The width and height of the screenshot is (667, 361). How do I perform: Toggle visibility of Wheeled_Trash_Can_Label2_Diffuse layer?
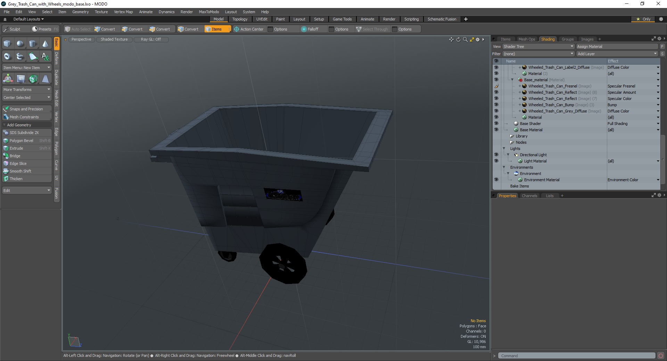coord(496,67)
